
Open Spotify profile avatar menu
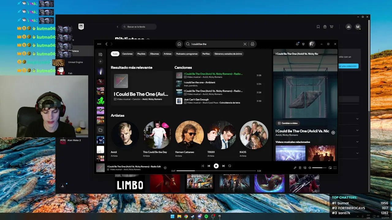312,44
